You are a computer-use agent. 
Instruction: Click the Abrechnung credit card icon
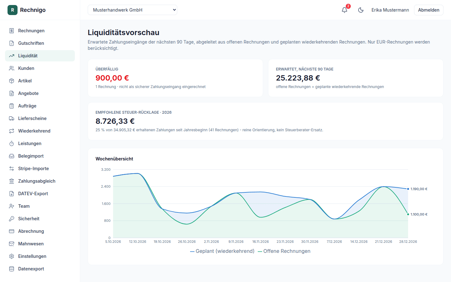click(12, 231)
